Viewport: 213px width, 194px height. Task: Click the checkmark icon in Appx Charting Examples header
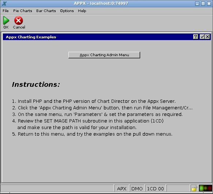click(x=202, y=37)
